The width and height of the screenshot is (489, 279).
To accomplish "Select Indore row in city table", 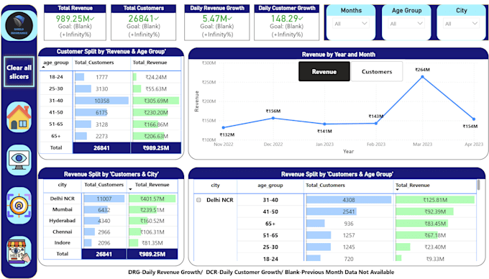I will (x=63, y=243).
